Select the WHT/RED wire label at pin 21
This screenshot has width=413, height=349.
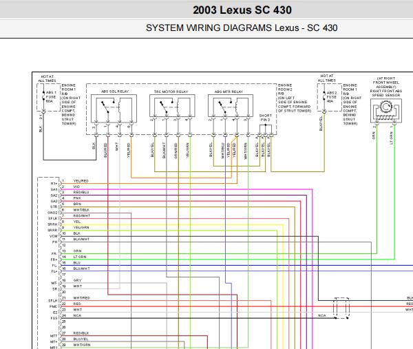pos(82,298)
